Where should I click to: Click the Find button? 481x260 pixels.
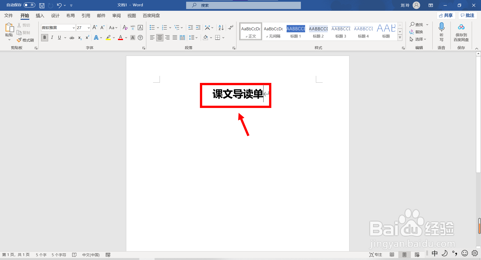(x=416, y=25)
